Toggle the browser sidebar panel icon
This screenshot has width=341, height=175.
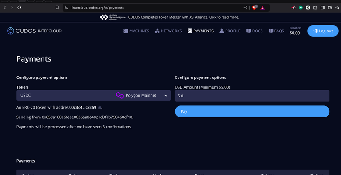[x=322, y=8]
